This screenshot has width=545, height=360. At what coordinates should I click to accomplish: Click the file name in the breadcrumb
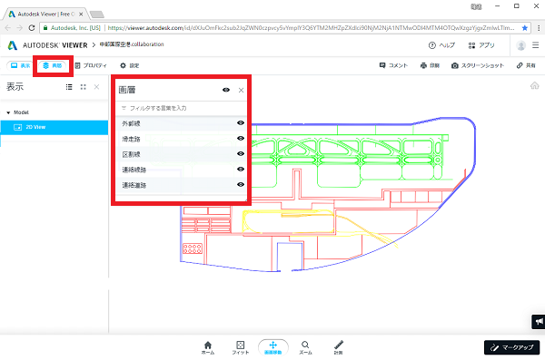coord(132,44)
